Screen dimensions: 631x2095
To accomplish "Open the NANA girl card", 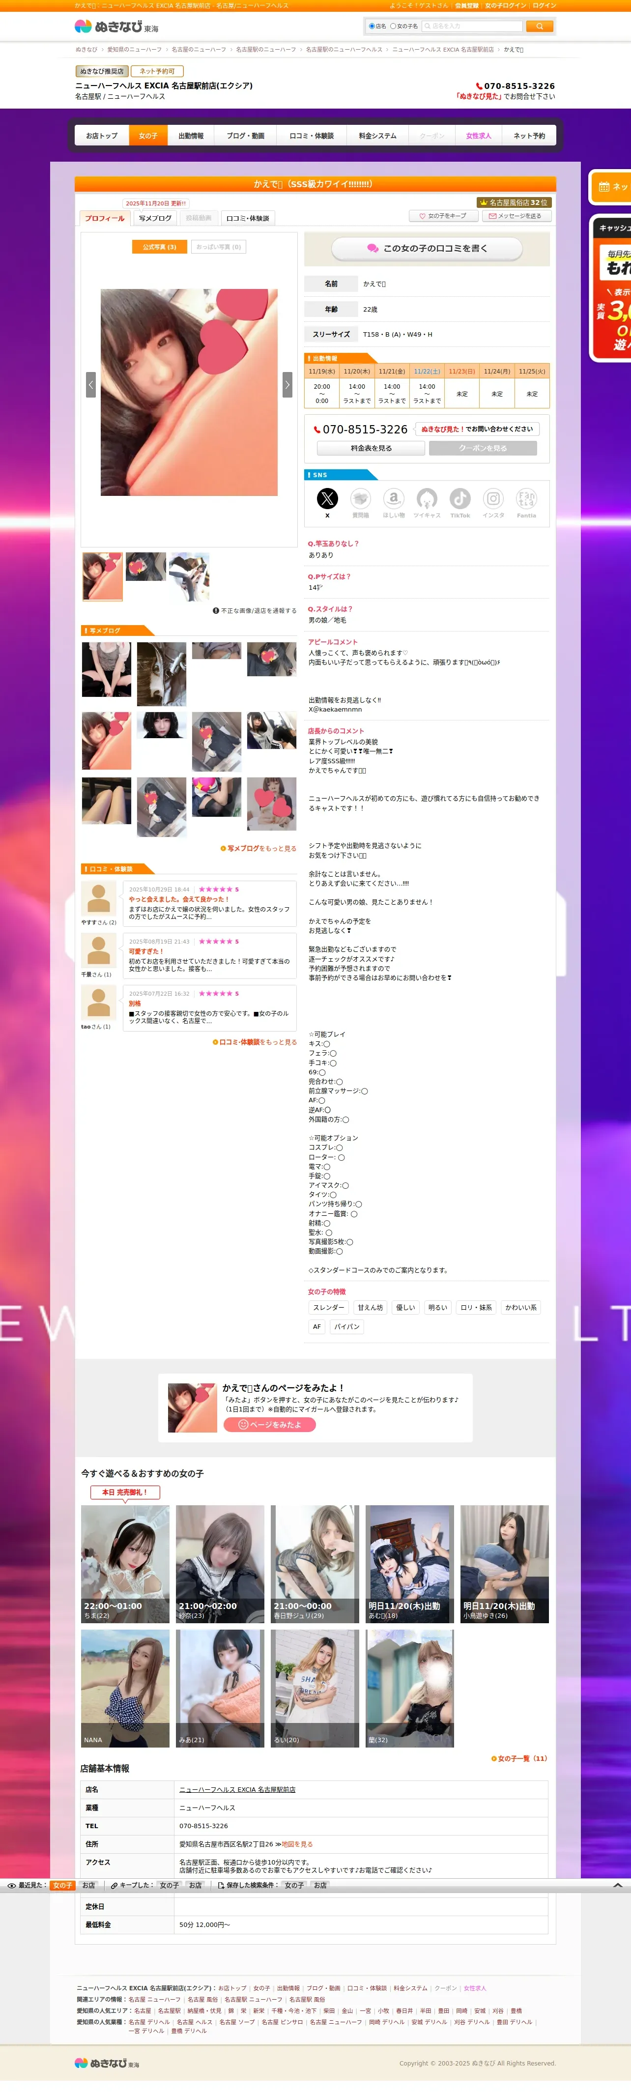I will coord(125,1689).
